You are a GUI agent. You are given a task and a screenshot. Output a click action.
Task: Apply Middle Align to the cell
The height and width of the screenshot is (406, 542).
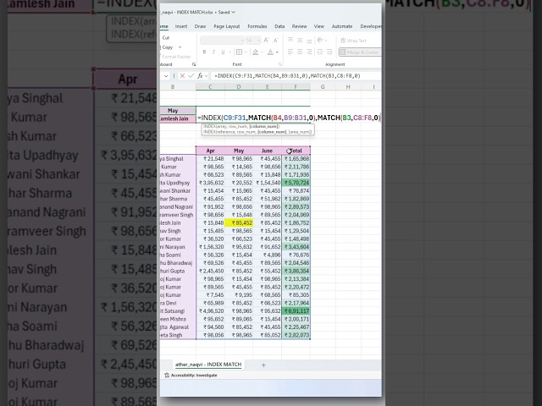(x=300, y=41)
